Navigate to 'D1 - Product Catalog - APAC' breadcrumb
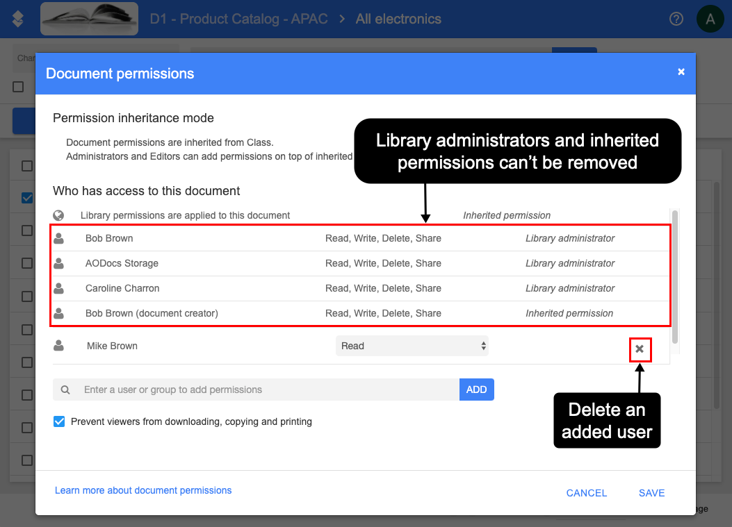The width and height of the screenshot is (732, 527). (239, 19)
